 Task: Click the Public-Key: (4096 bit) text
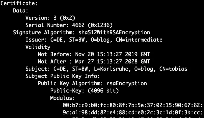[84, 91]
